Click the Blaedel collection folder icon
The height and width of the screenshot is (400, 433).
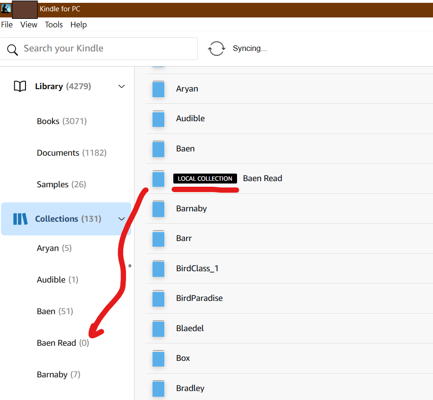[159, 328]
